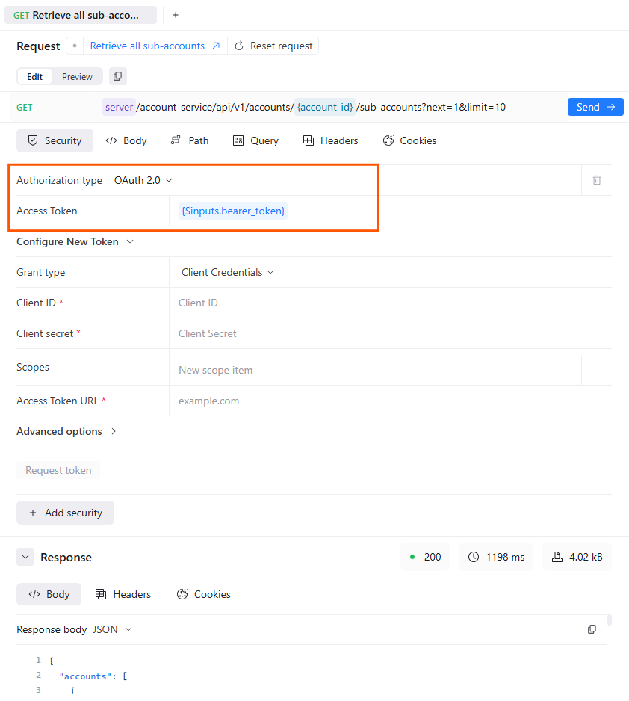
Task: Click the dot indicator next to Request
Action: pos(75,46)
